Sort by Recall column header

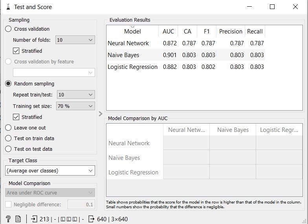[255, 31]
